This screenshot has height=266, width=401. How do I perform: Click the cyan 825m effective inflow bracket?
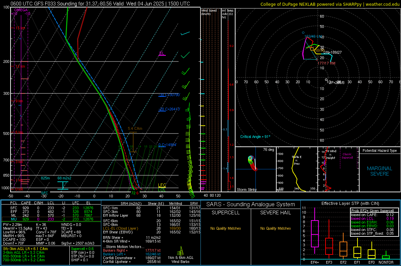[63, 185]
